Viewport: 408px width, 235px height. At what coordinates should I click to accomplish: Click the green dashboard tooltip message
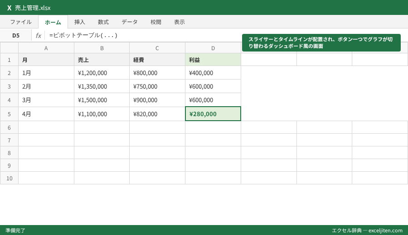click(x=321, y=43)
